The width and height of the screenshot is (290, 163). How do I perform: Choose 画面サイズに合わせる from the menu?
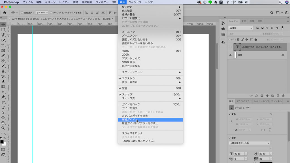click(151, 40)
